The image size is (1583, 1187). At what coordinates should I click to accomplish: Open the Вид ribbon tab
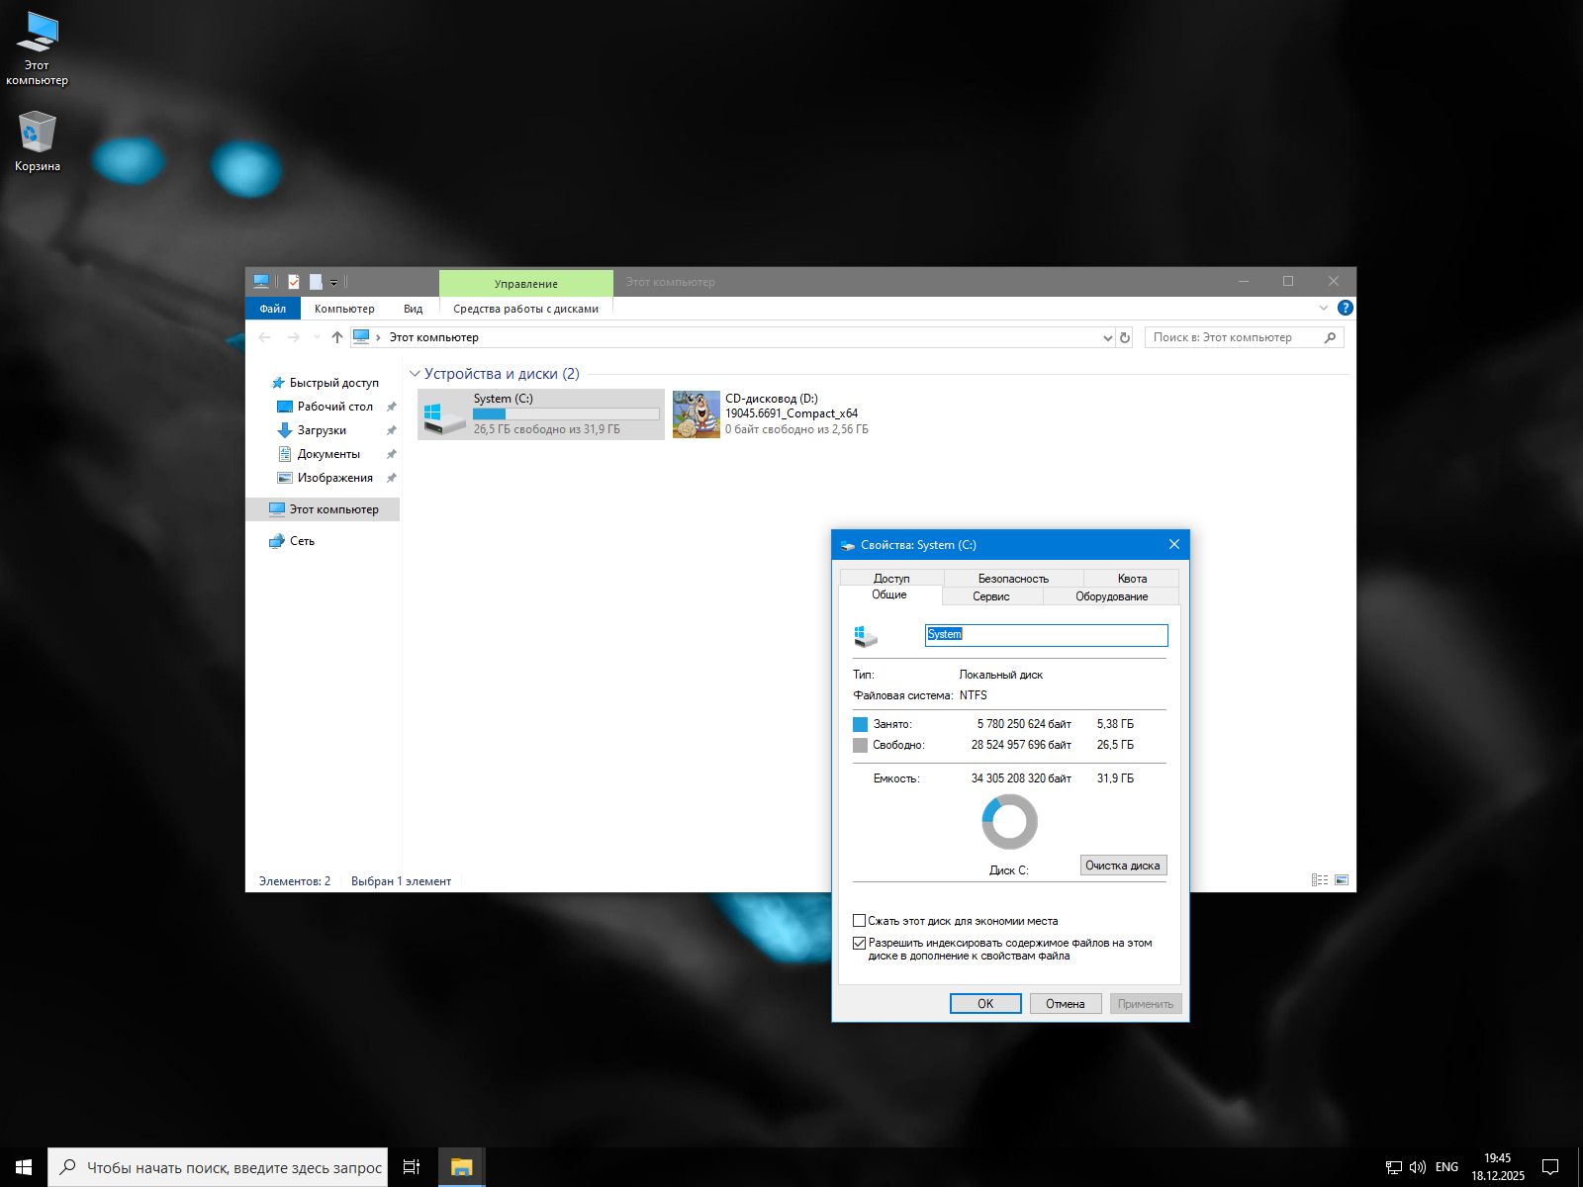click(x=413, y=308)
